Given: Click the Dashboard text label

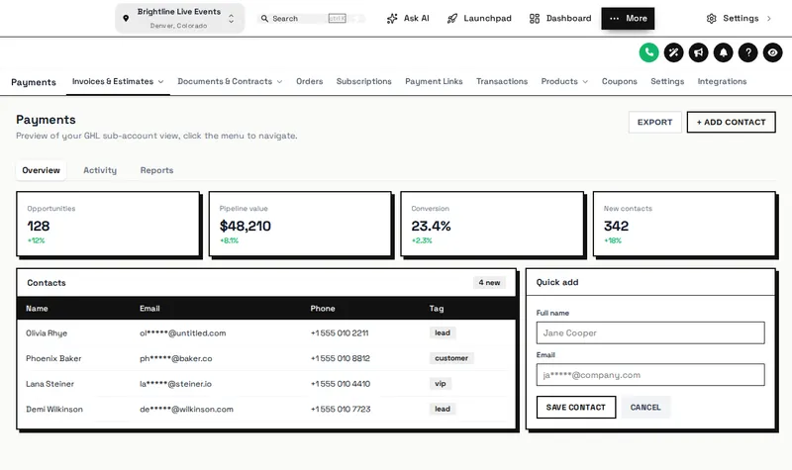Looking at the screenshot, I should click(x=568, y=18).
